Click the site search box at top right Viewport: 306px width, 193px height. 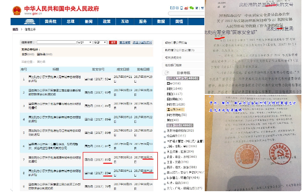190,14
